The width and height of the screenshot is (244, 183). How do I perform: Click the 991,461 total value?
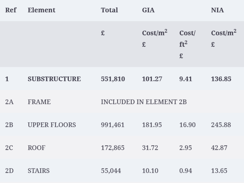coord(113,125)
